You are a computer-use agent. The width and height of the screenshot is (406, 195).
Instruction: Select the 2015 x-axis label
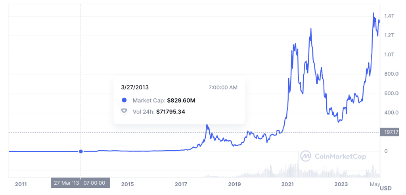(x=127, y=184)
